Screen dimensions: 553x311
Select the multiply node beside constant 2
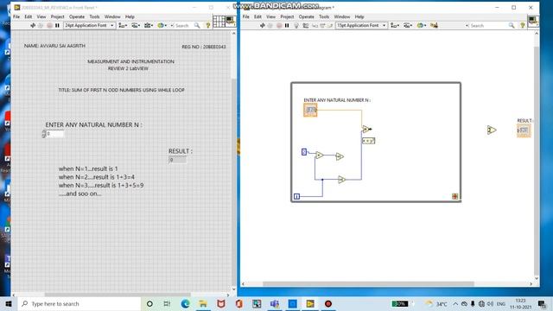320,155
